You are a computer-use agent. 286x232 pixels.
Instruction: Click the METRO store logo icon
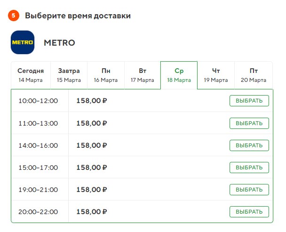23,42
